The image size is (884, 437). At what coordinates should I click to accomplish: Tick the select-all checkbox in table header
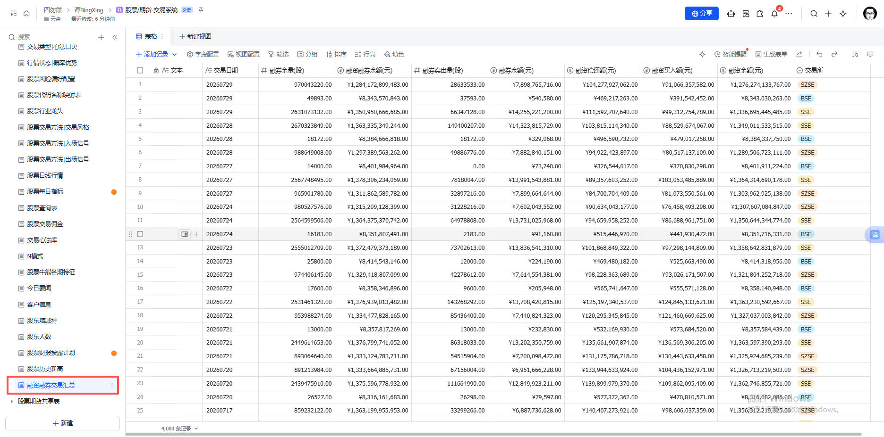(140, 70)
